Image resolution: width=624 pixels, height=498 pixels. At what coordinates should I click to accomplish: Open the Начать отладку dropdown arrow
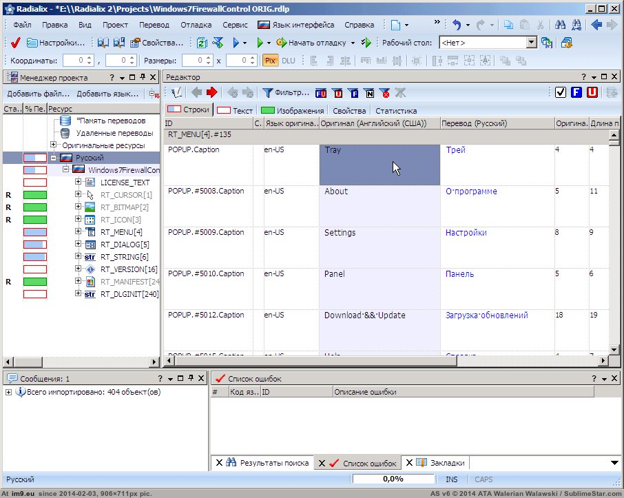pos(353,43)
